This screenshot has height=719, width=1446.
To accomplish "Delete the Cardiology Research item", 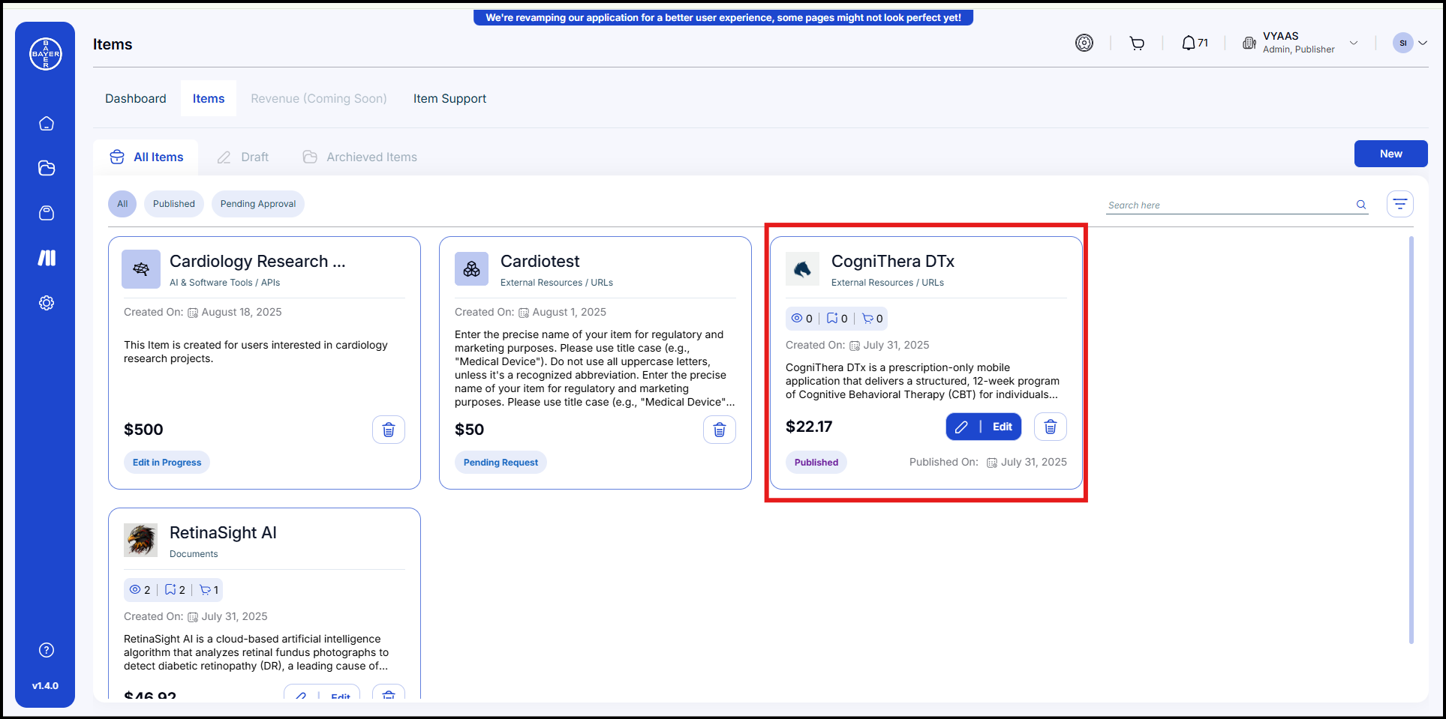I will 389,430.
